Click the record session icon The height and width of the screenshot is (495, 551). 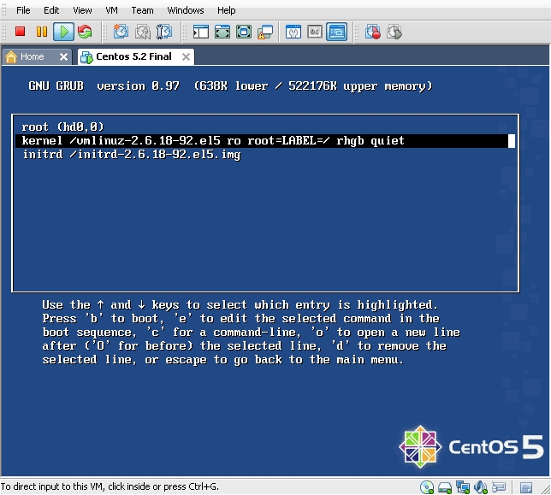pyautogui.click(x=372, y=32)
